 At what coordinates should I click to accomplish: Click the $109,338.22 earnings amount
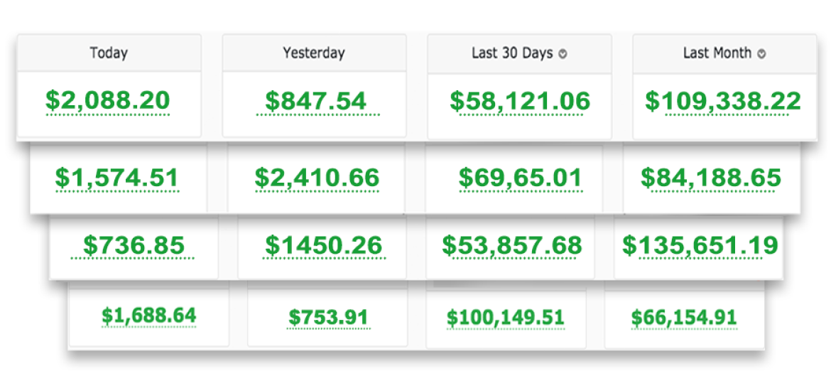tap(723, 101)
